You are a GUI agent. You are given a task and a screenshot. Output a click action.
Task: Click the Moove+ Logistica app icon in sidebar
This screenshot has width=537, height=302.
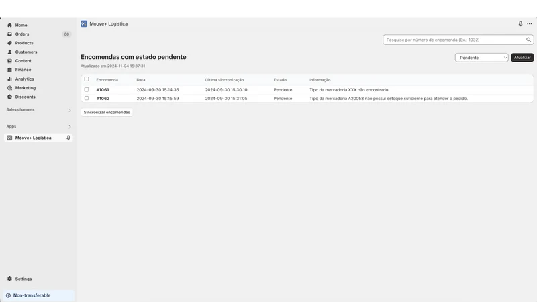(9, 138)
